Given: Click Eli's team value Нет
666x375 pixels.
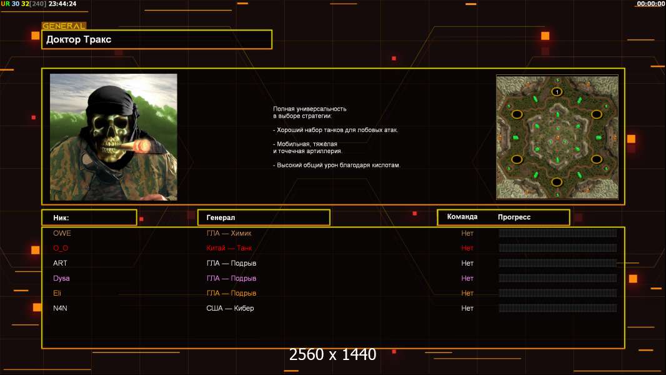Looking at the screenshot, I should pos(467,293).
